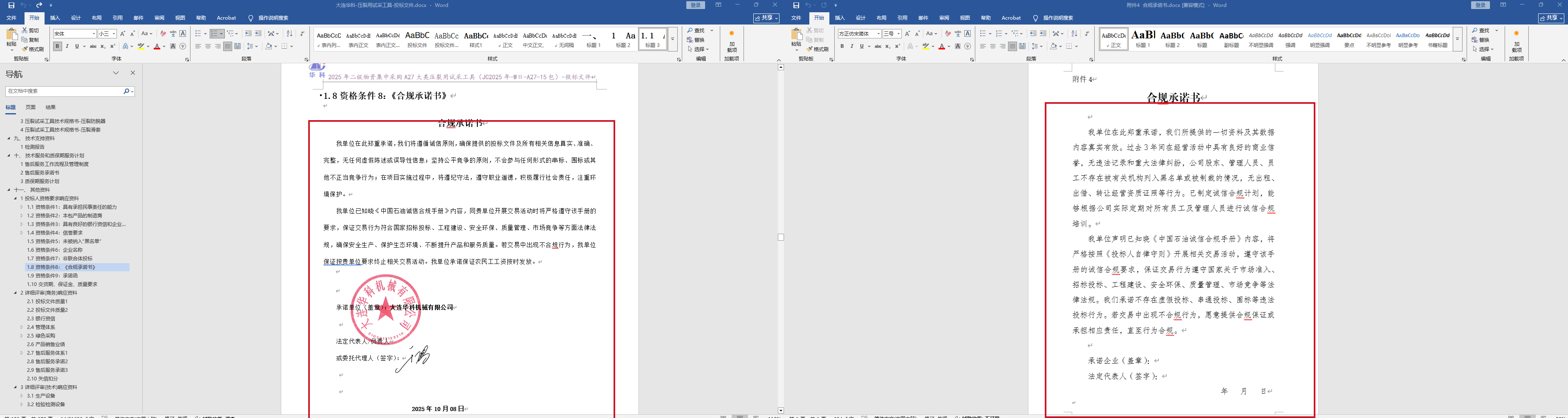This screenshot has height=418, width=1568.
Task: Open the 插入 tab in left Word window
Action: click(x=55, y=18)
